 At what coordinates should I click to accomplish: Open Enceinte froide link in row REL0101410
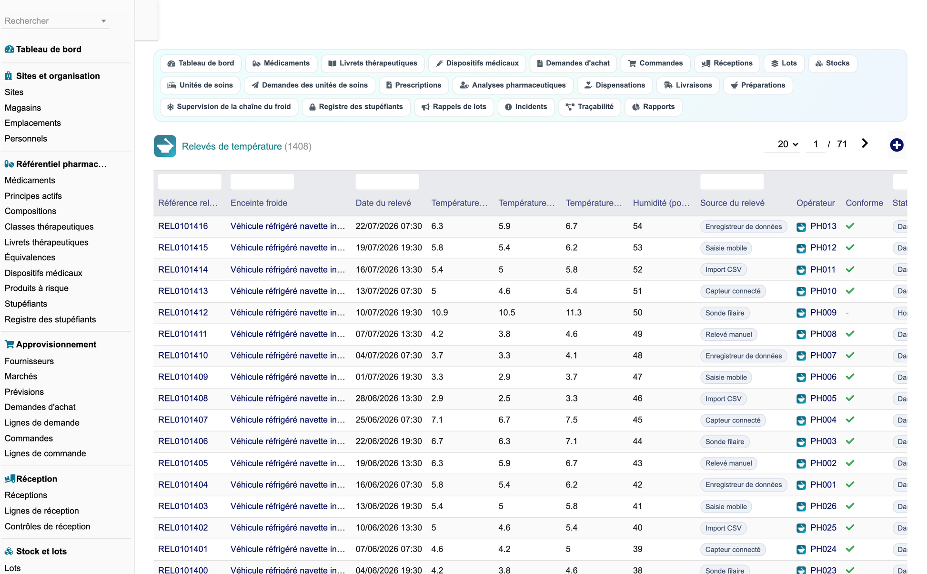pos(288,355)
